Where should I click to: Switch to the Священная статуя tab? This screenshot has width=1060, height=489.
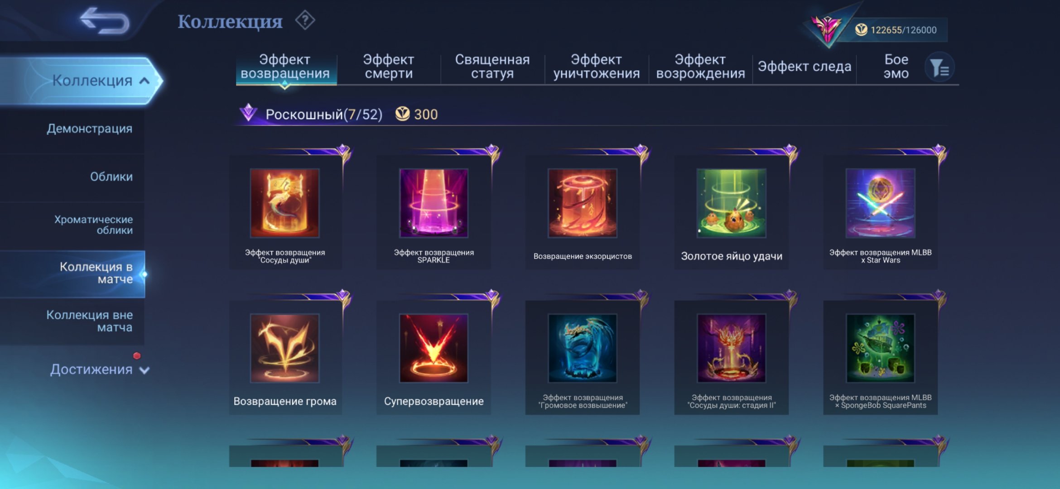(x=492, y=67)
